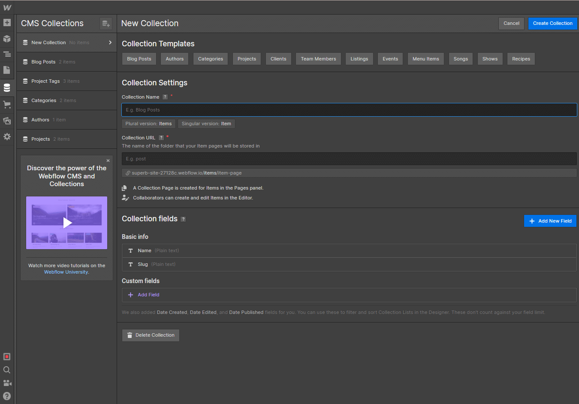Choose the Blog Posts template
Viewport: 579px width, 404px height.
[139, 59]
